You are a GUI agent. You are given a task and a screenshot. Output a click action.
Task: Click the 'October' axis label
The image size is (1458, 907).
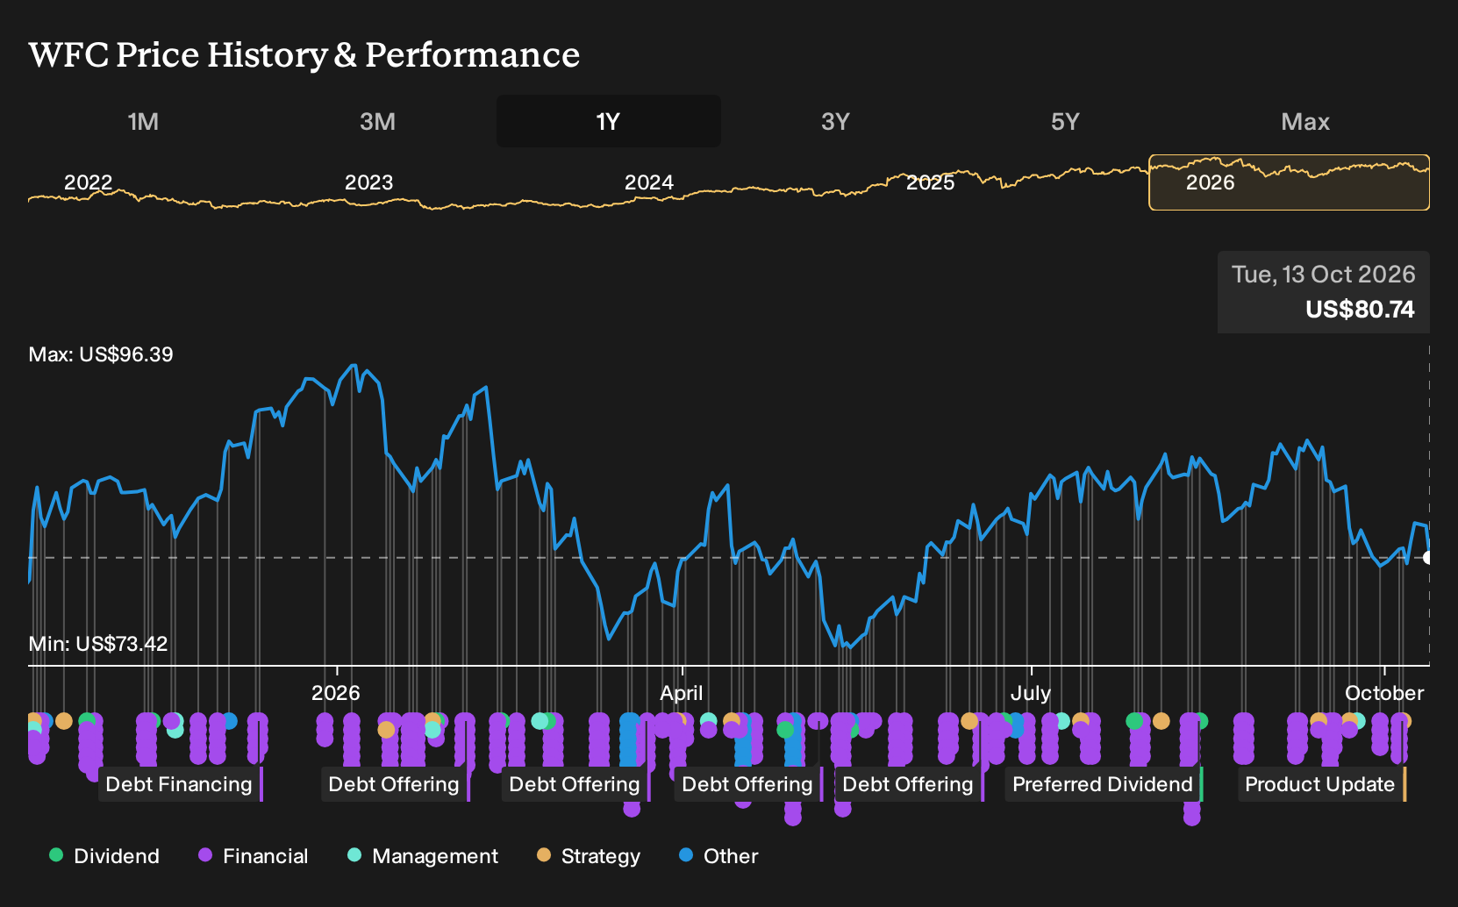click(1384, 693)
